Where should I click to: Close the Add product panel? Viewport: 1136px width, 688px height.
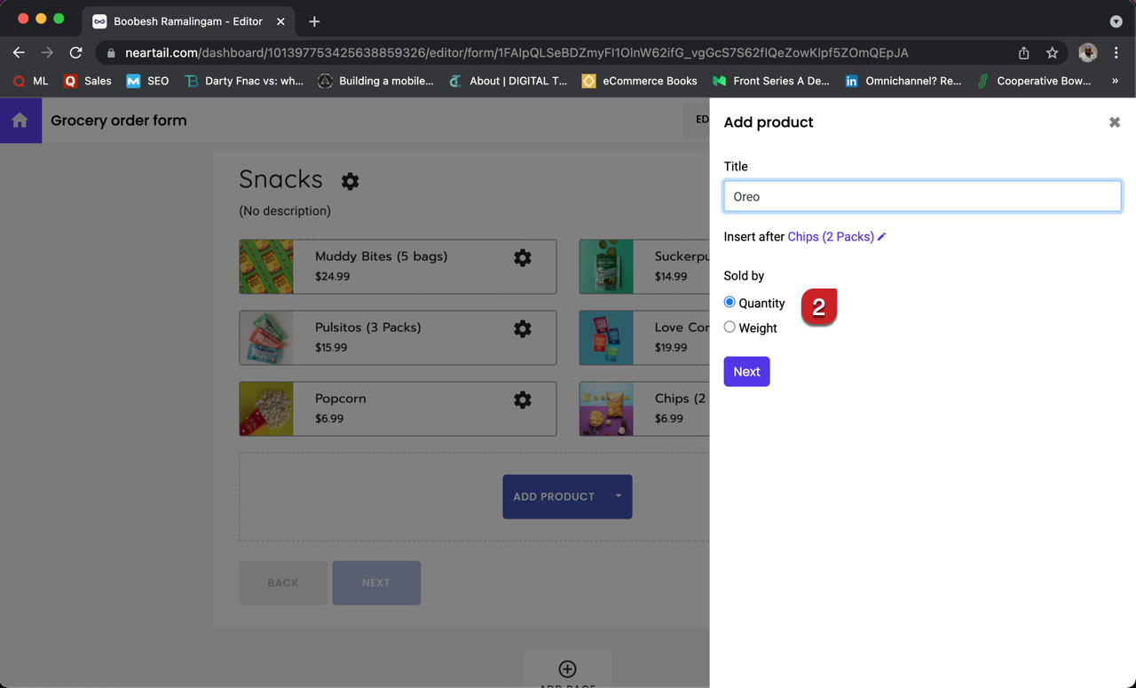(1114, 123)
